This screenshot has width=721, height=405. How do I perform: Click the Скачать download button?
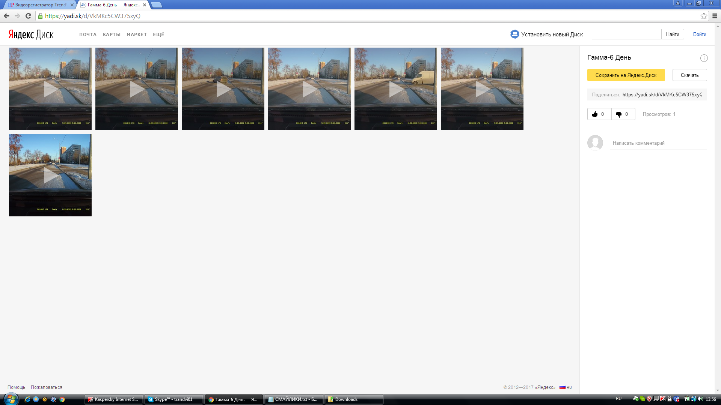tap(689, 75)
